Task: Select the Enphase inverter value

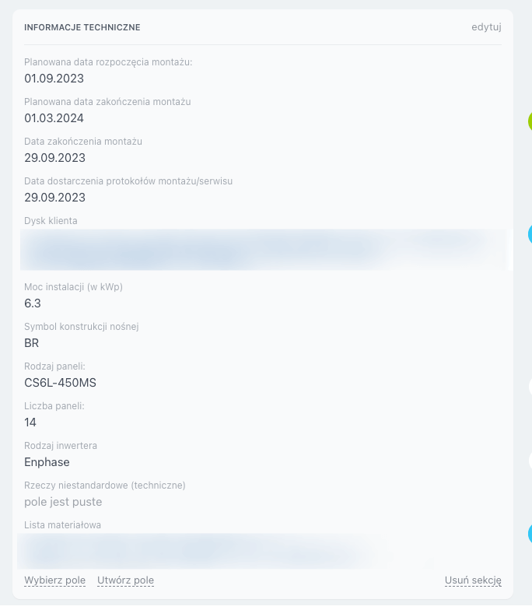Action: (x=47, y=462)
